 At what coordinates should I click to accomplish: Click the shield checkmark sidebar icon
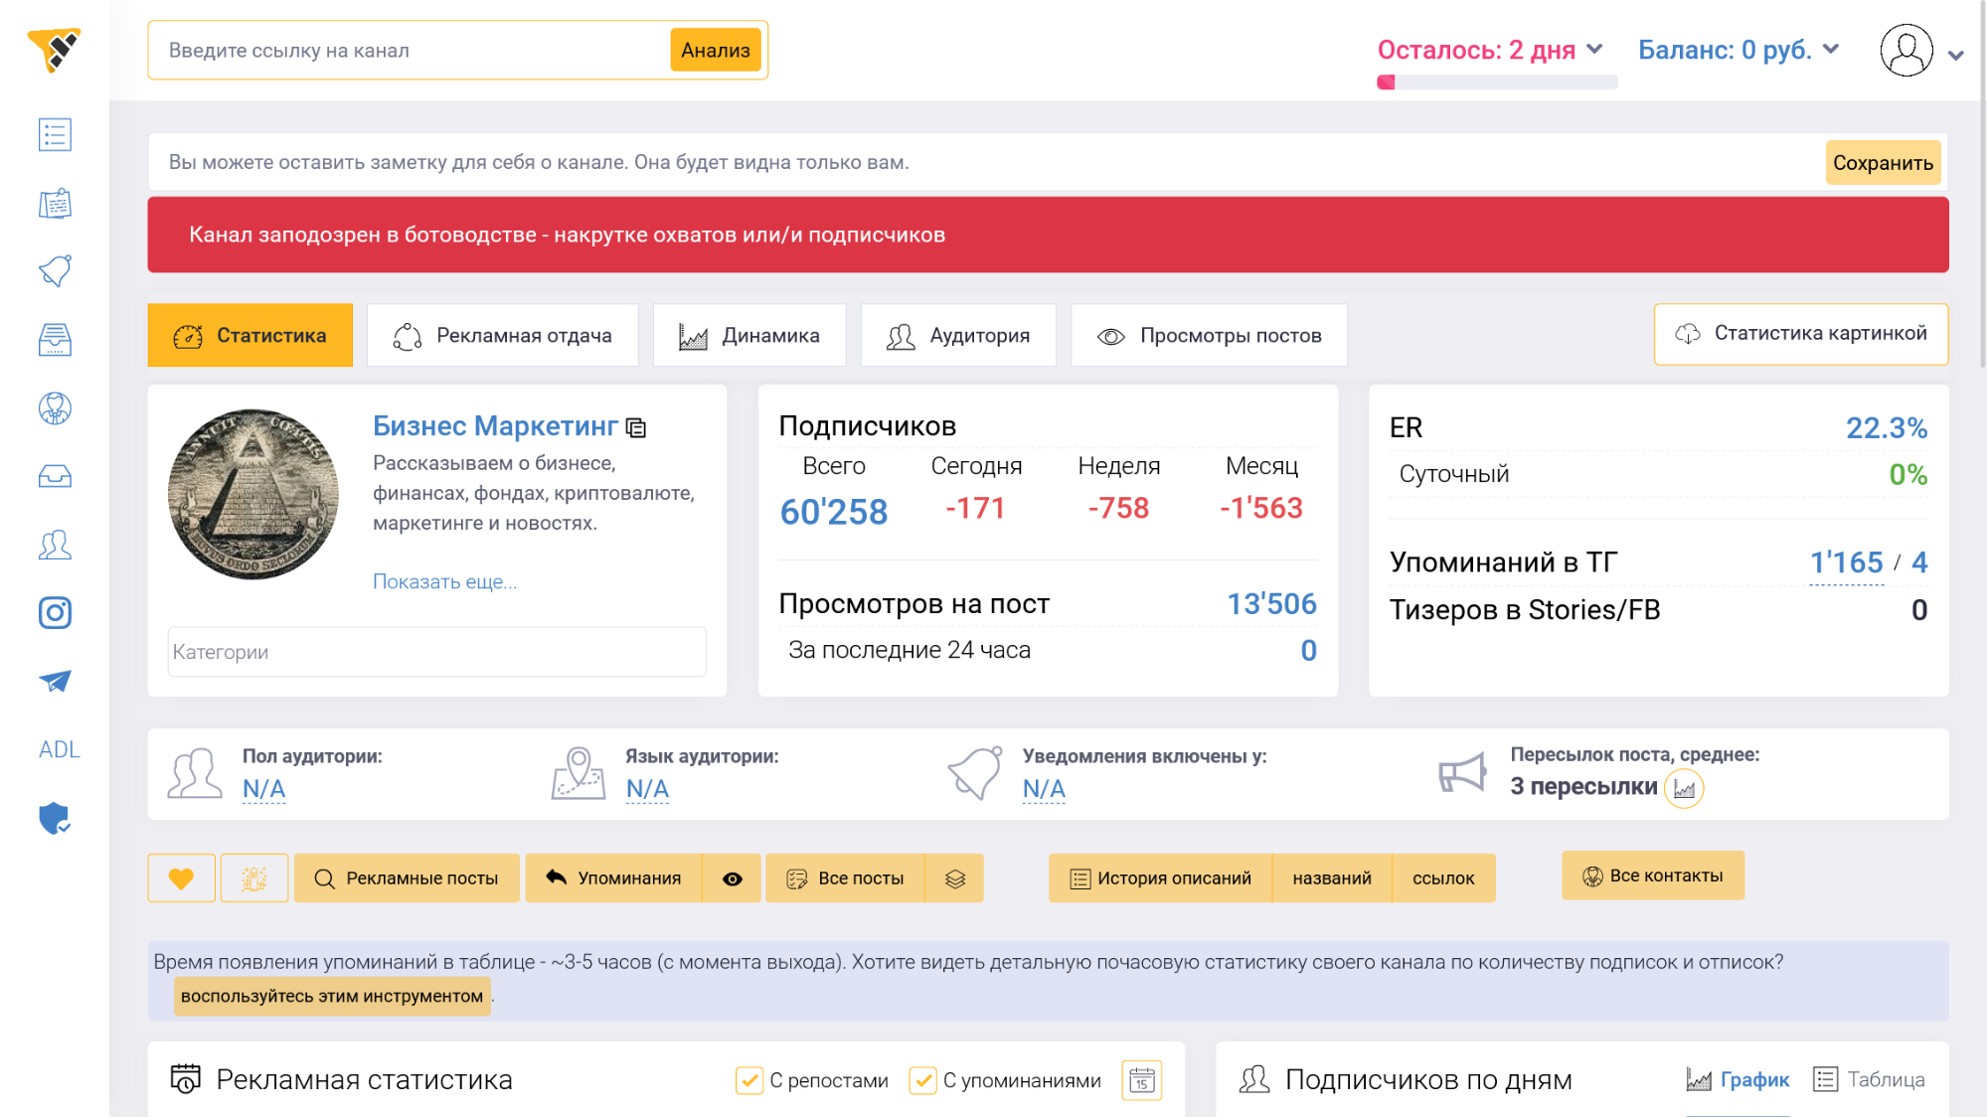[x=55, y=818]
